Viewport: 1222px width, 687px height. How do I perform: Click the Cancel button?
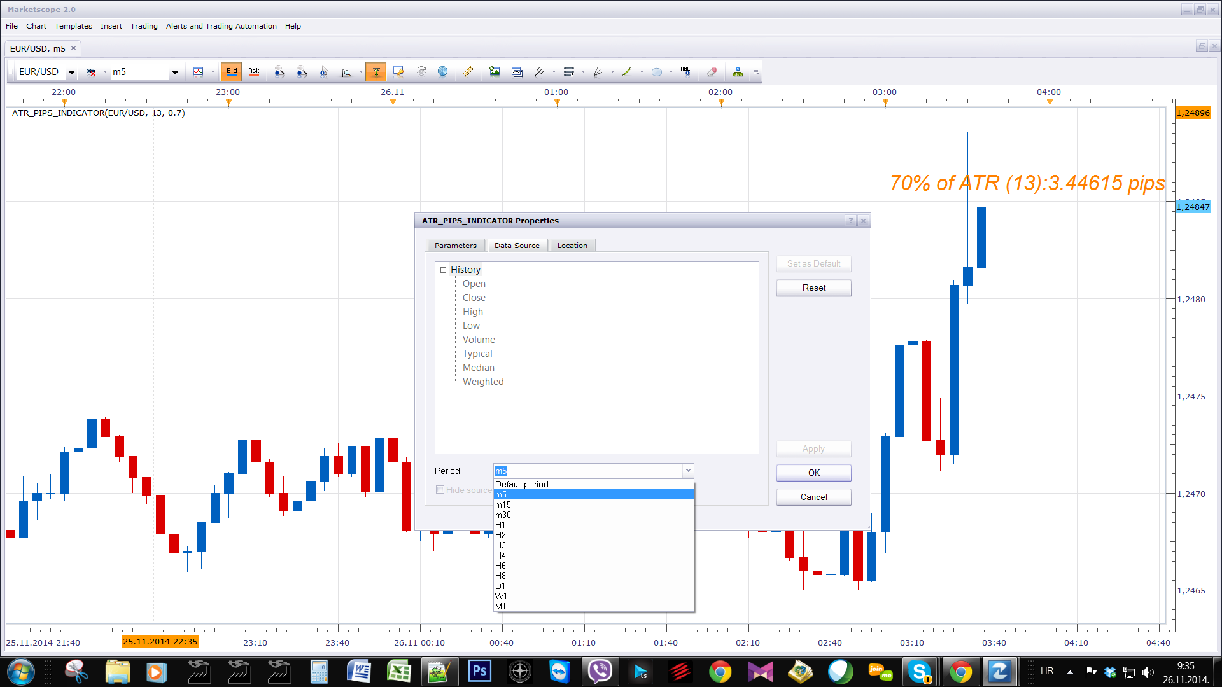point(813,497)
